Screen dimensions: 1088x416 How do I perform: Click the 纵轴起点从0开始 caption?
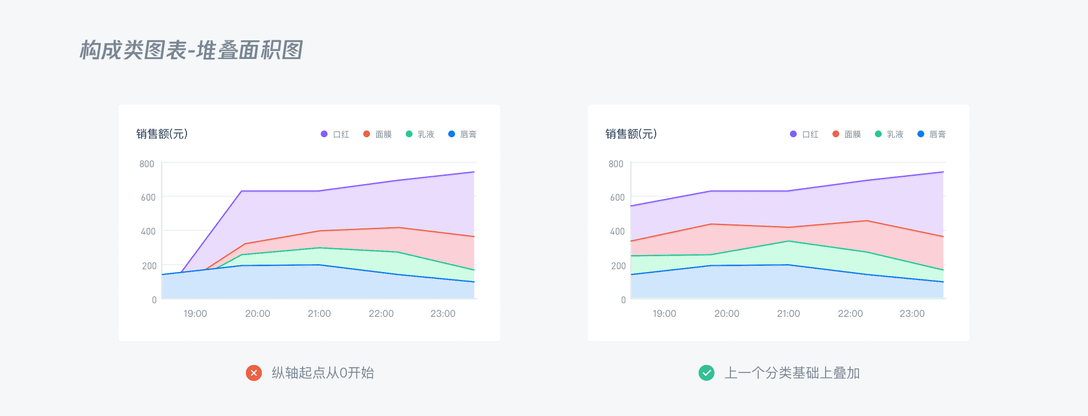tap(323, 373)
